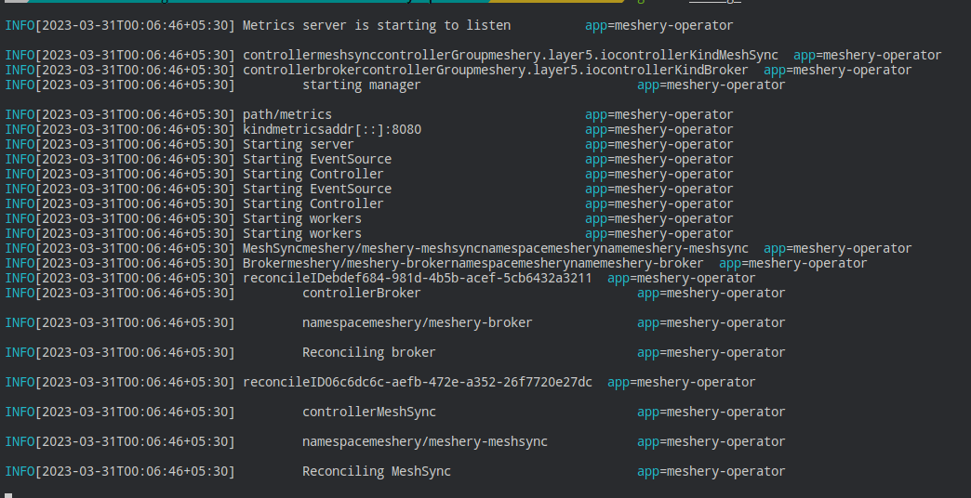The width and height of the screenshot is (971, 498).
Task: Click the timestamp on the 'Metrics server' row
Action: coord(135,25)
